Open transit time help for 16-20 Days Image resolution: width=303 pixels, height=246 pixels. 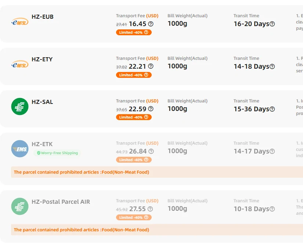272,24
